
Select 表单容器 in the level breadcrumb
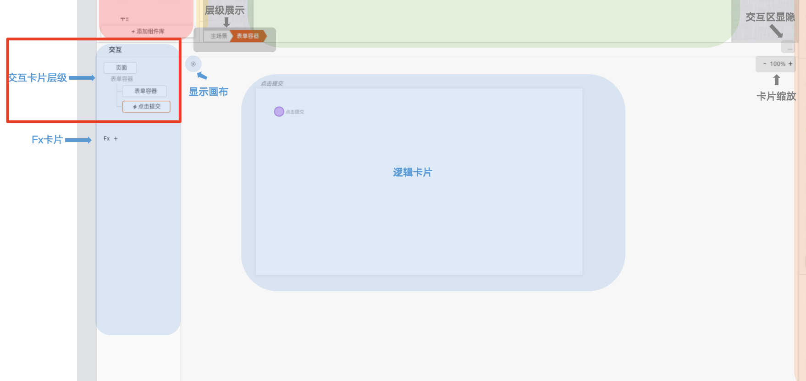248,36
